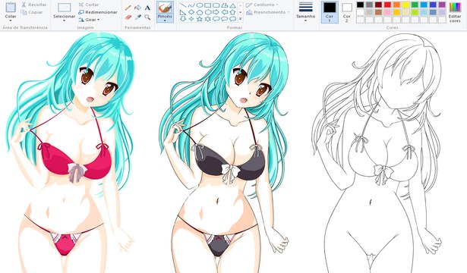Choose the rounded rectangular callout shape

click(x=216, y=19)
